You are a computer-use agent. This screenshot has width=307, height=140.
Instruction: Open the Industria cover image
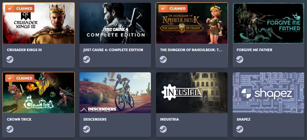point(192,93)
